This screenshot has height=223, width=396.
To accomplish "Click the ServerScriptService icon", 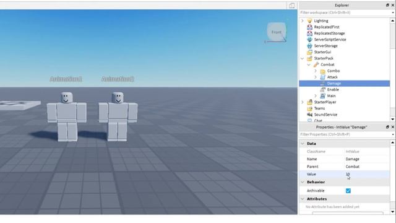I will coord(309,40).
